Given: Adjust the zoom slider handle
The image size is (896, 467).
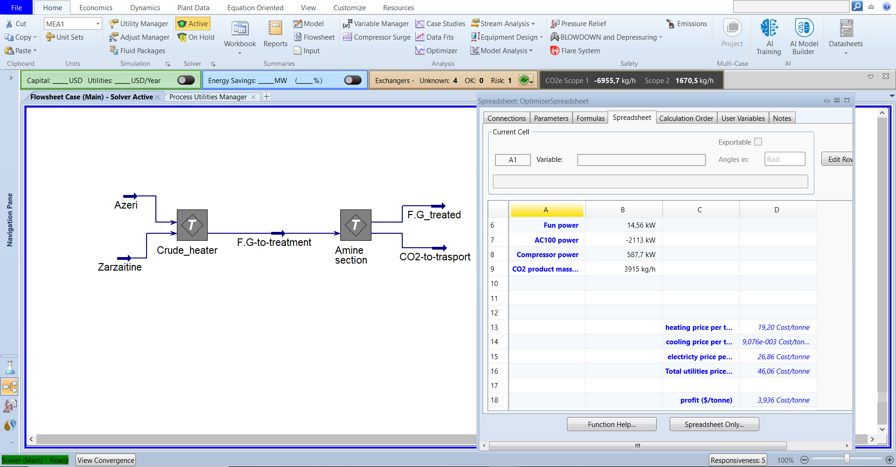Looking at the screenshot, I should point(847,460).
